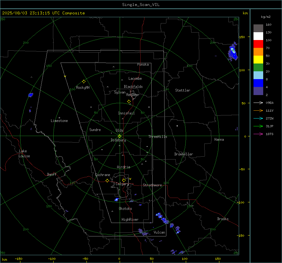Click the yellow radar site marker at Didsbury

119,136
